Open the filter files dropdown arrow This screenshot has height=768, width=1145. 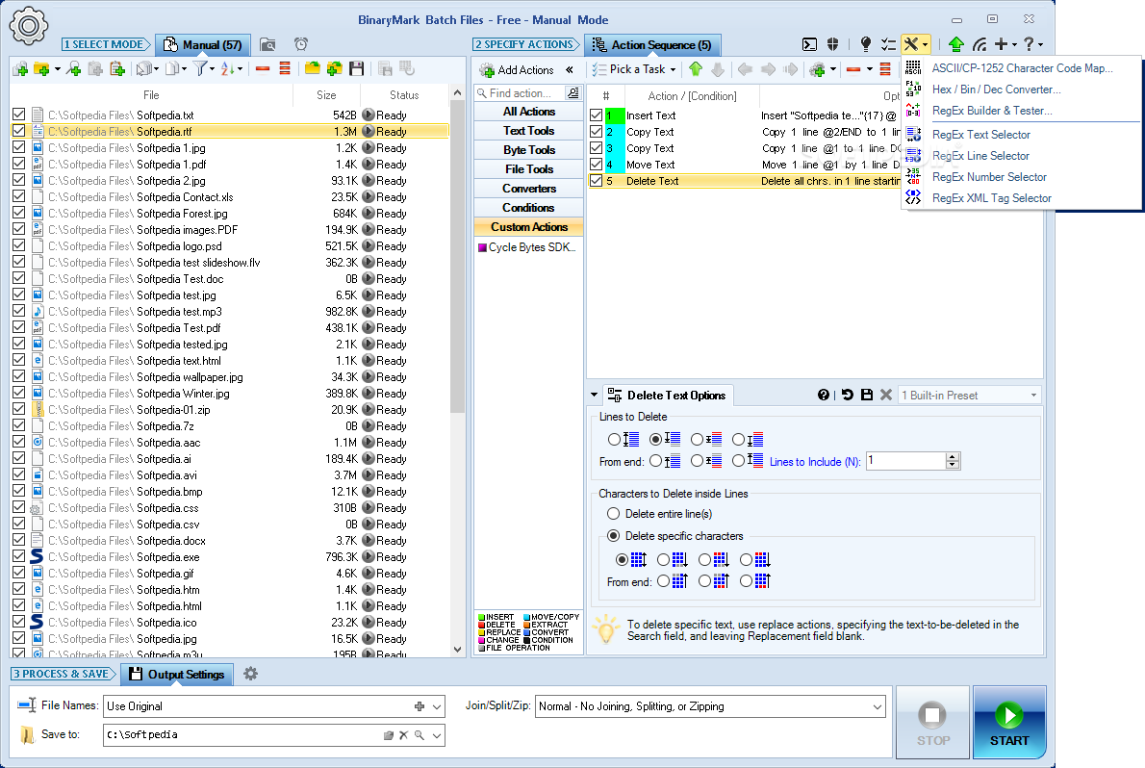212,70
